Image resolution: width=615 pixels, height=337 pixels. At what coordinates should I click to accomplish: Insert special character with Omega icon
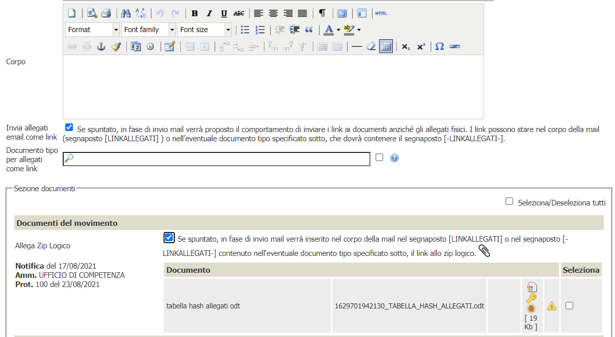click(x=439, y=46)
